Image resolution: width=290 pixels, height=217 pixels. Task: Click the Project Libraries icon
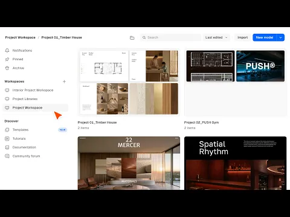[7, 99]
